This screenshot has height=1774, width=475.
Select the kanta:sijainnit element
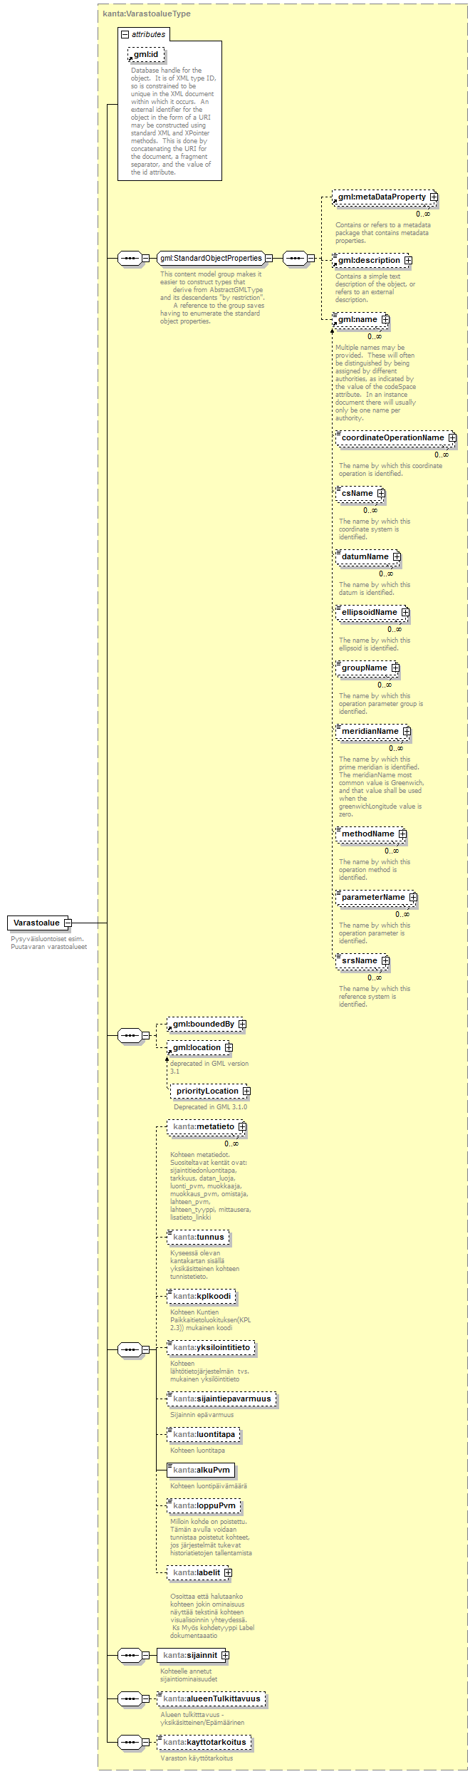(x=190, y=1655)
